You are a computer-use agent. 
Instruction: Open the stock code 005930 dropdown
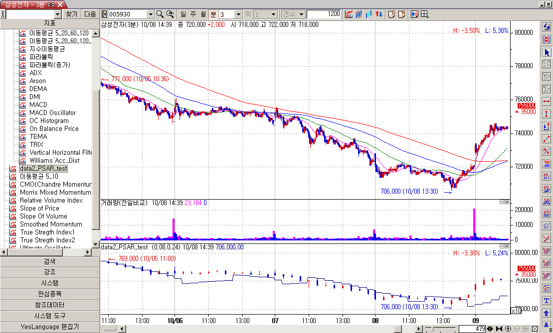coord(150,14)
